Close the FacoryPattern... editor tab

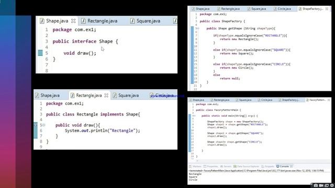click(x=329, y=100)
